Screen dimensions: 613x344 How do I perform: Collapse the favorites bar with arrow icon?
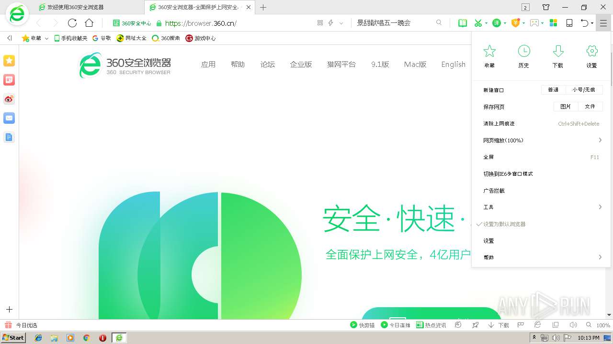point(9,38)
